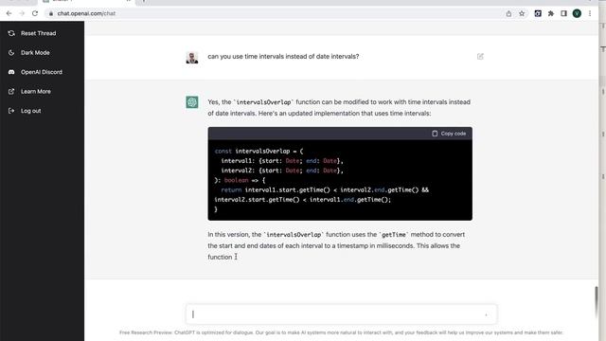Click the OpenAI Discord logo icon
606x341 pixels.
pyautogui.click(x=11, y=72)
